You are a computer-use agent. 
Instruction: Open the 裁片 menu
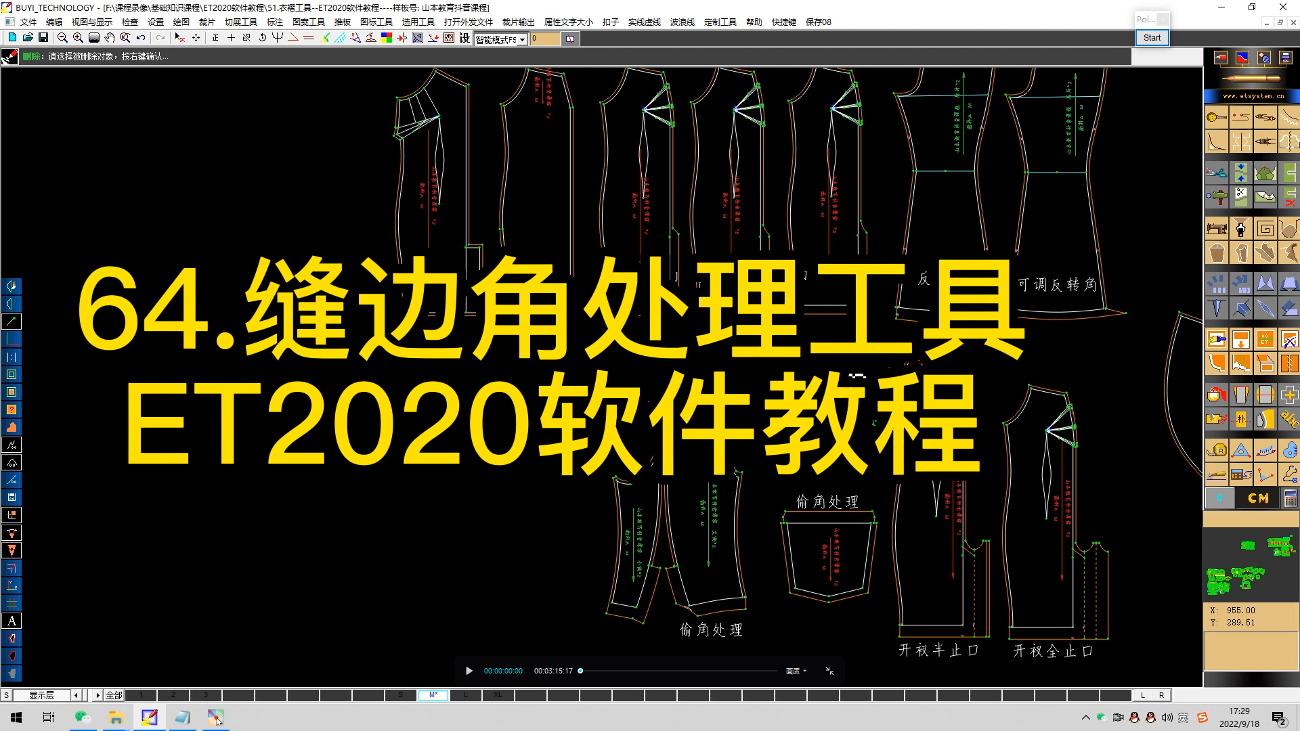(x=207, y=22)
